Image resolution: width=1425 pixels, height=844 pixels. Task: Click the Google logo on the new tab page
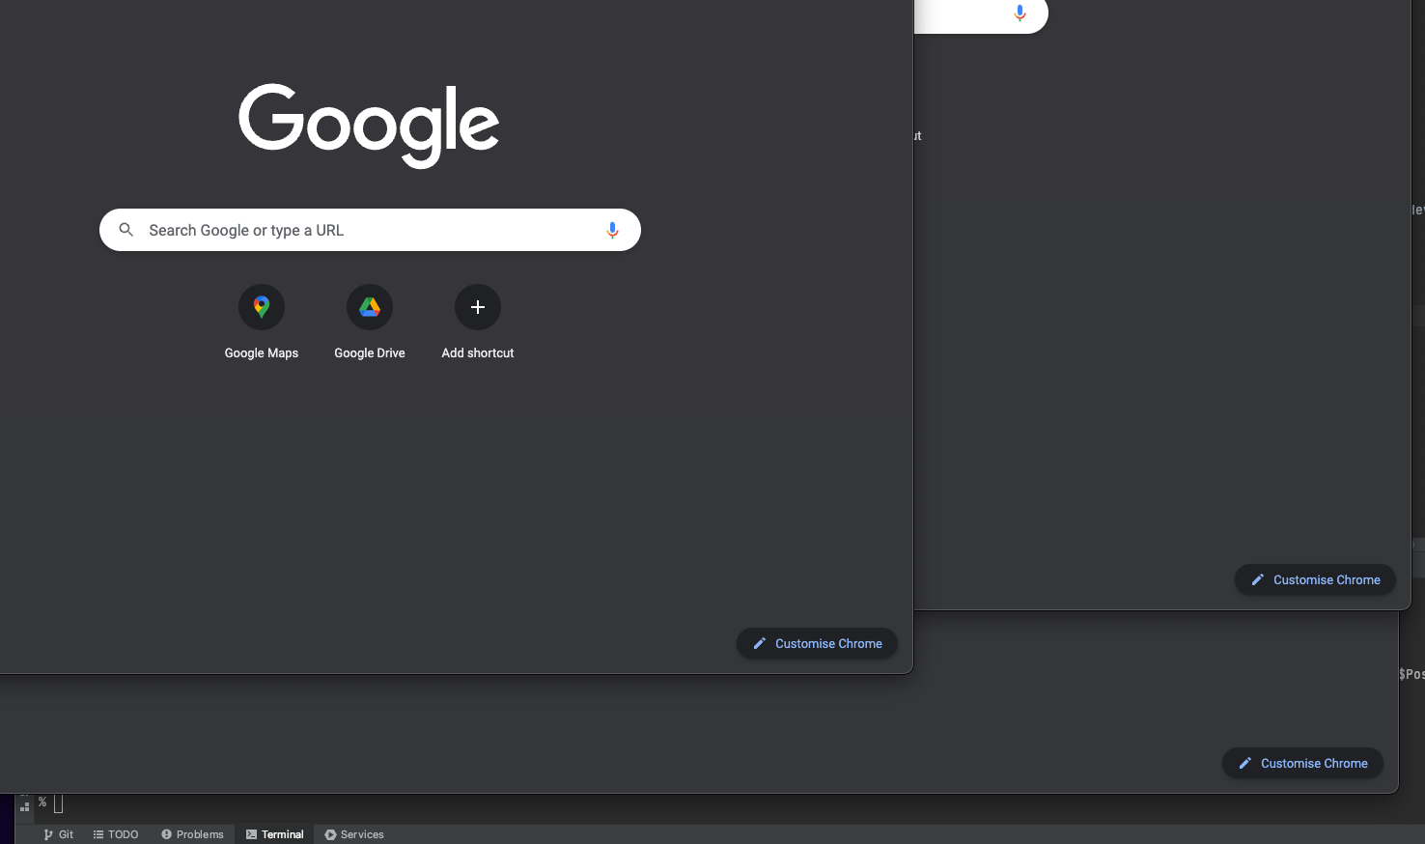click(x=369, y=126)
